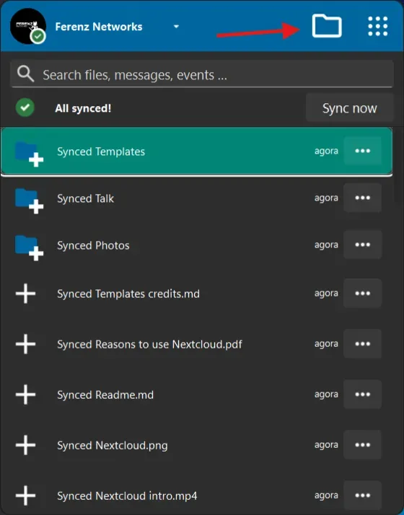
Task: Click plus icon beside Templates credits.md
Action: (26, 294)
